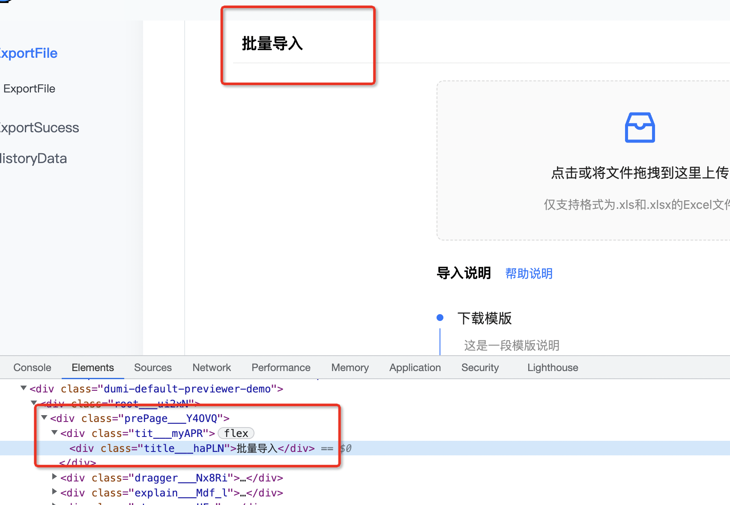
Task: Switch to the Console tab
Action: [x=32, y=367]
